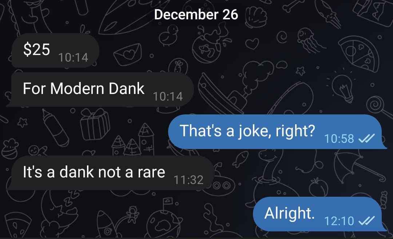This screenshot has width=393, height=239.
Task: Click the jellyfish doodle near the top
Action: pos(310,40)
